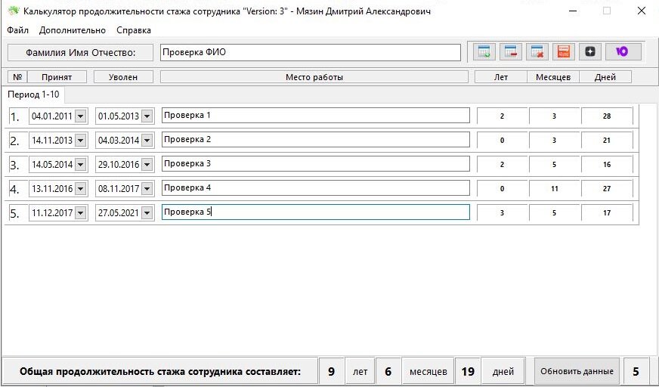The image size is (659, 387).
Task: Open dismissal date dropdown 27.05.2021 in row 5
Action: pyautogui.click(x=147, y=213)
